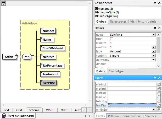Viewport: 162px width, 119px height.
Task: Open the Enumerations tab
Action: pyautogui.click(x=132, y=116)
